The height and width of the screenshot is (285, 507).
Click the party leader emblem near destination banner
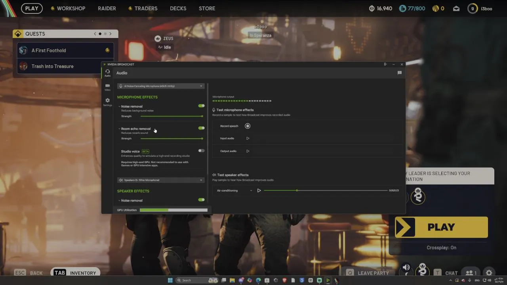[418, 197]
